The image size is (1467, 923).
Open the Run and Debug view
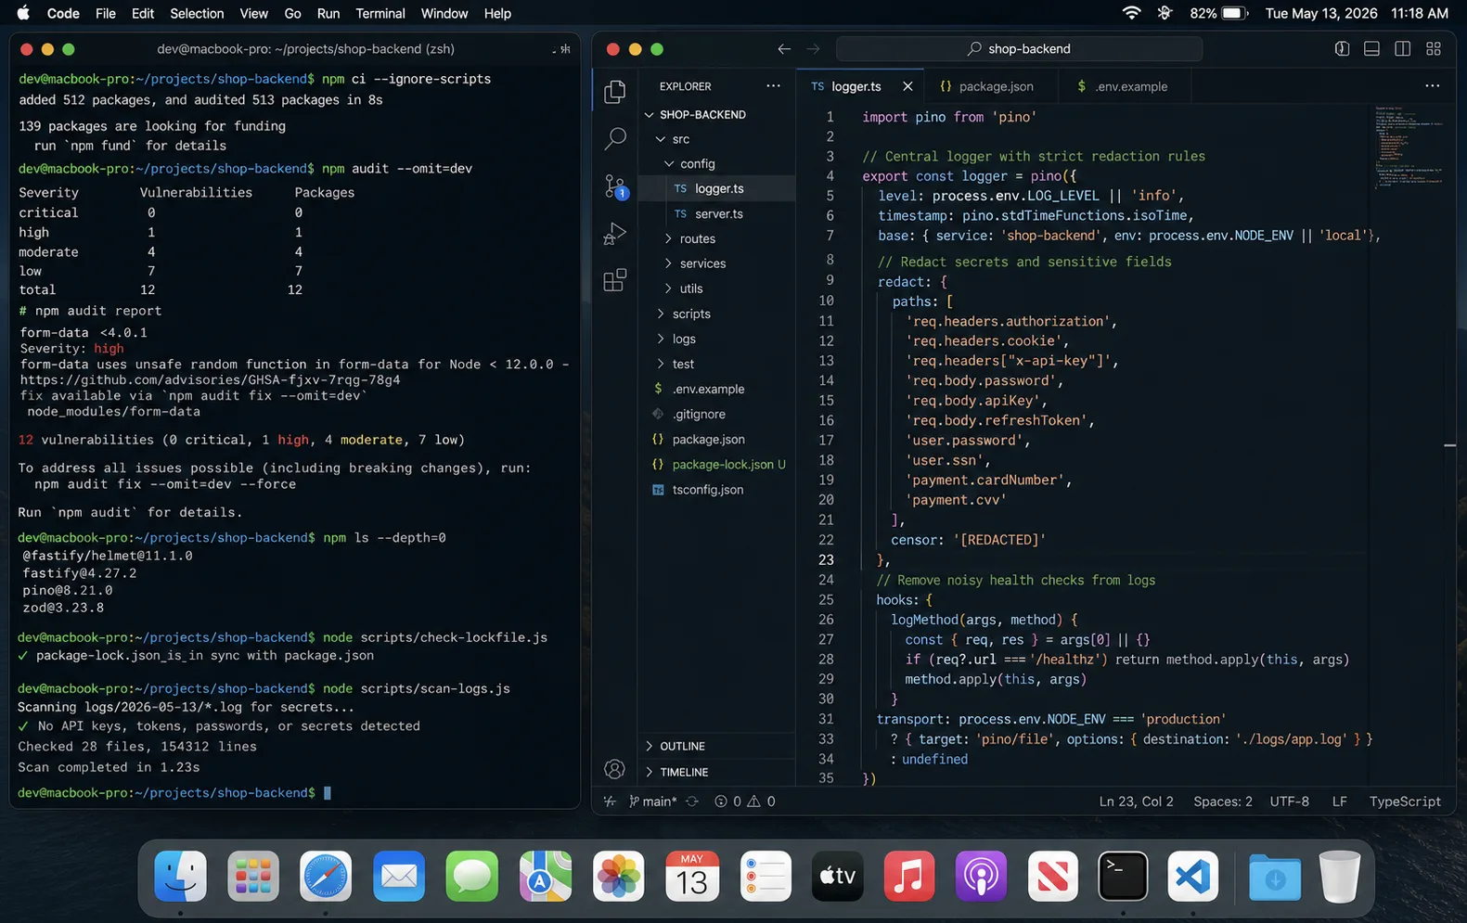pos(614,233)
